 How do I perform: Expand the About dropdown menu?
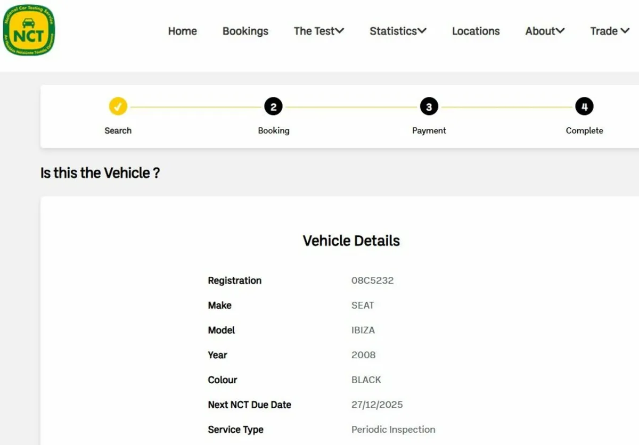pos(545,31)
